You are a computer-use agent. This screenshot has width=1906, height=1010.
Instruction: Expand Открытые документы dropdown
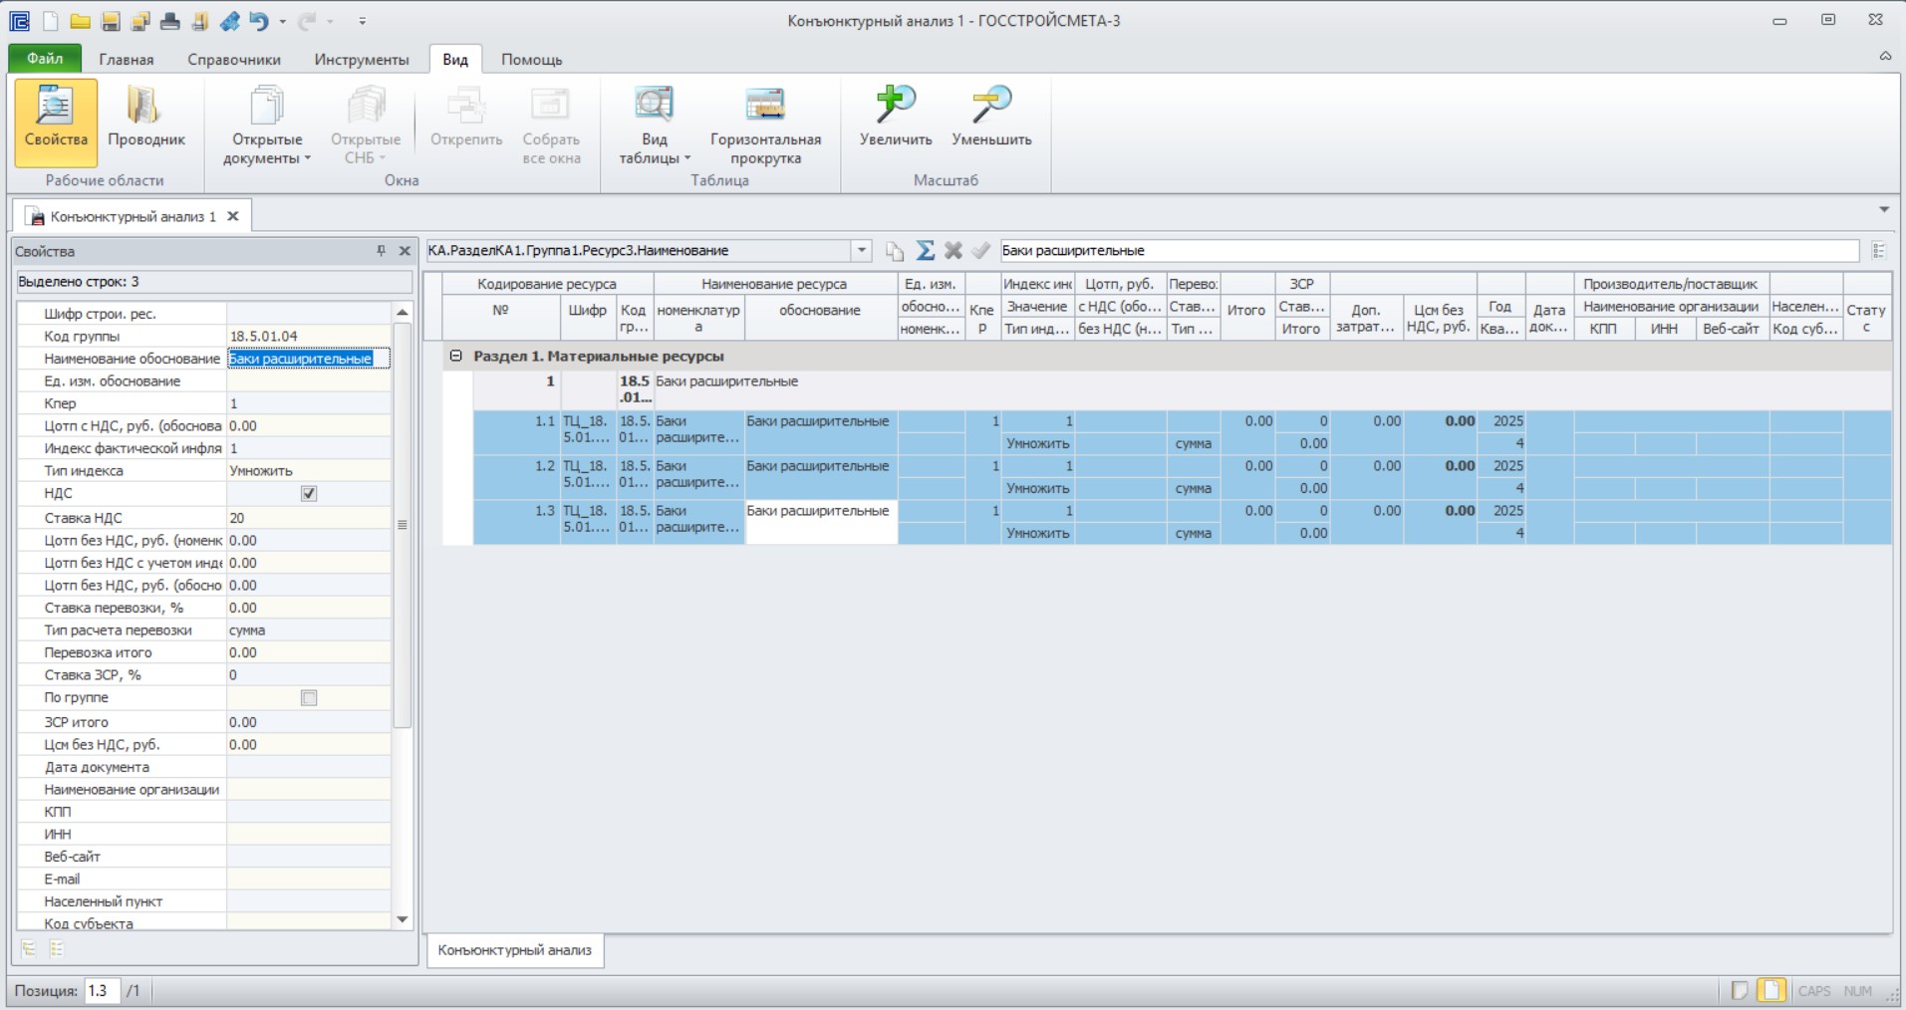(x=267, y=126)
